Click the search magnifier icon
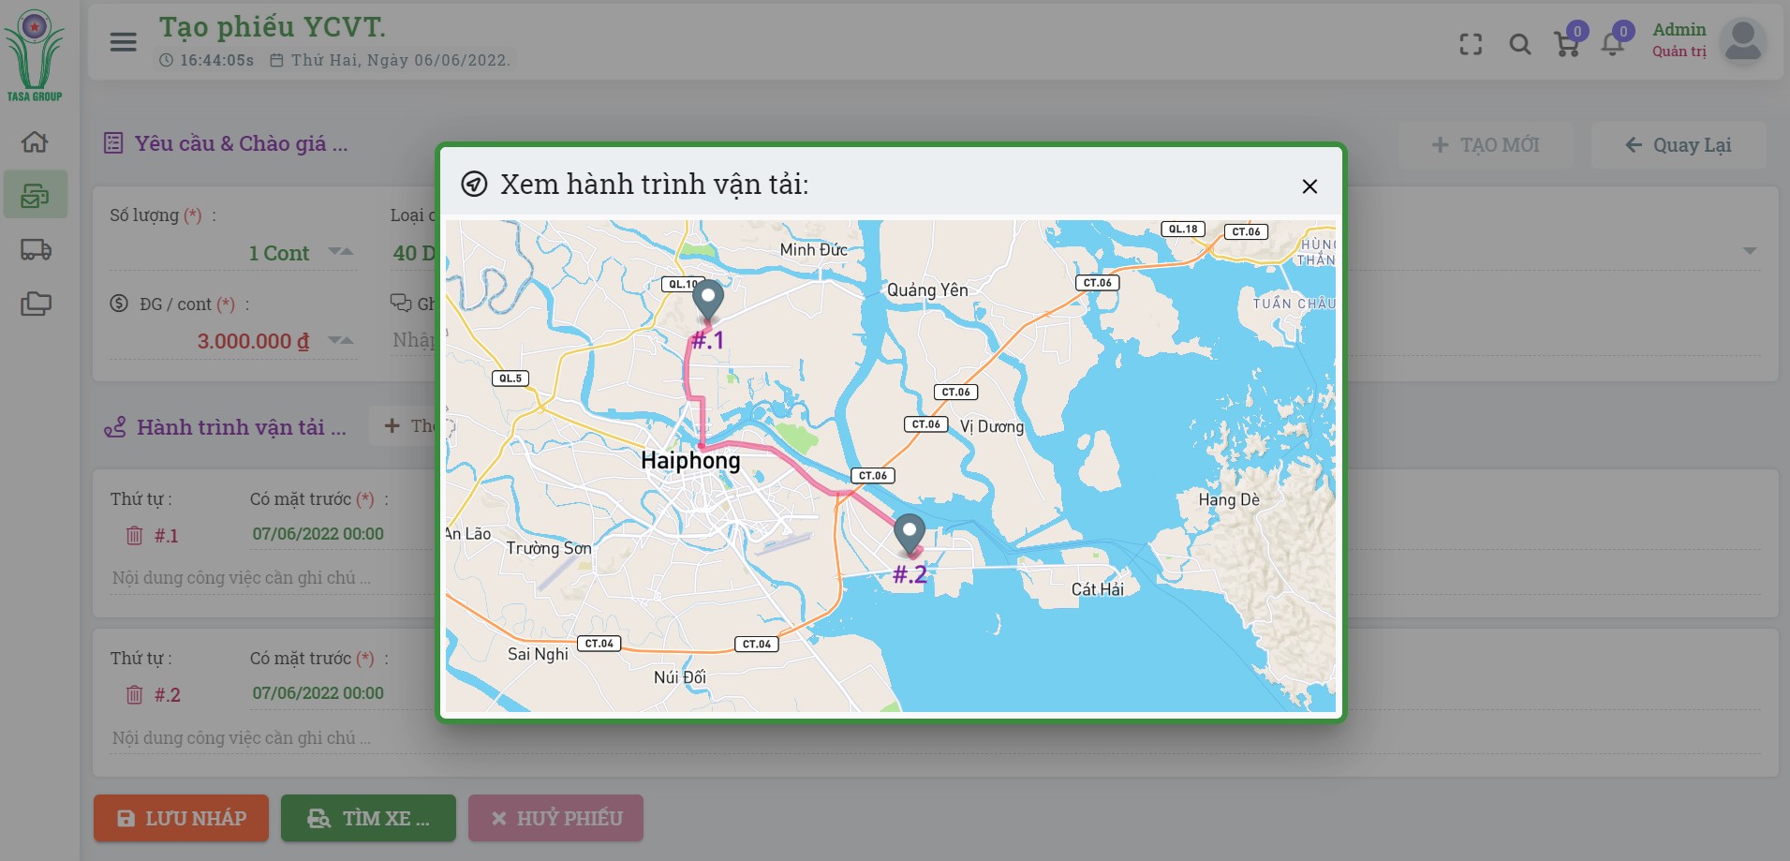Screen dimensions: 1790x861 1519,44
